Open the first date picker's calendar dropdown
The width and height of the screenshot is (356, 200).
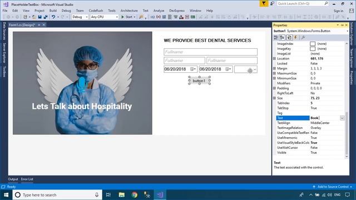pyautogui.click(x=193, y=69)
